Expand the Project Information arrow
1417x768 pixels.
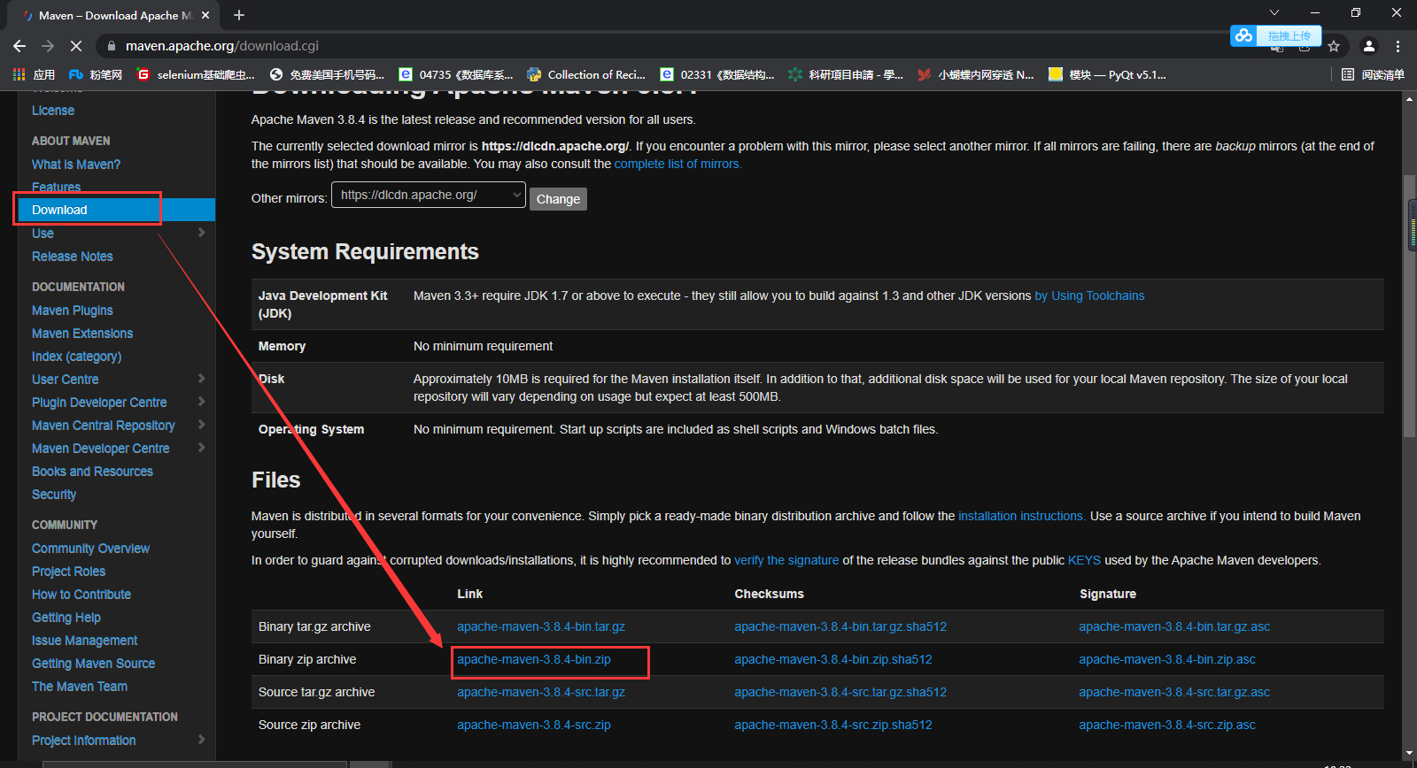202,740
